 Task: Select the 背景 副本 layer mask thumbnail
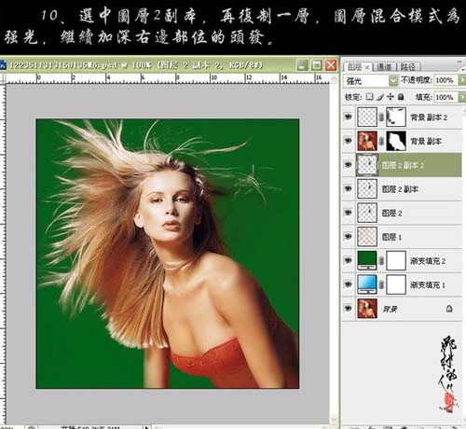point(396,141)
